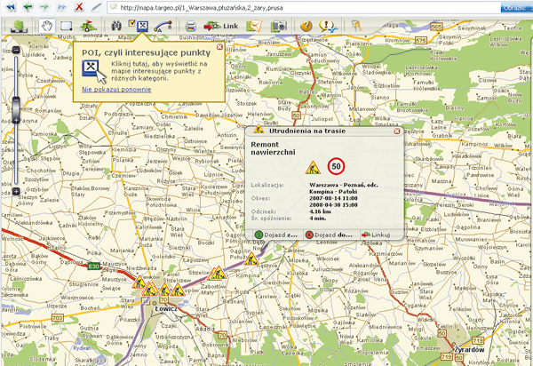533x366 pixels.
Task: Close the 'Utrudnienia na trasie' popup
Action: (396, 131)
